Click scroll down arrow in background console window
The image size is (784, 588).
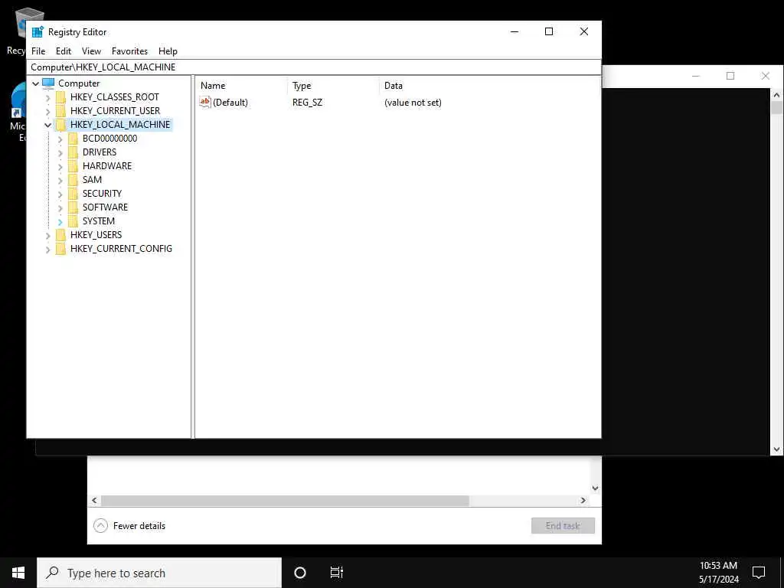click(x=776, y=449)
